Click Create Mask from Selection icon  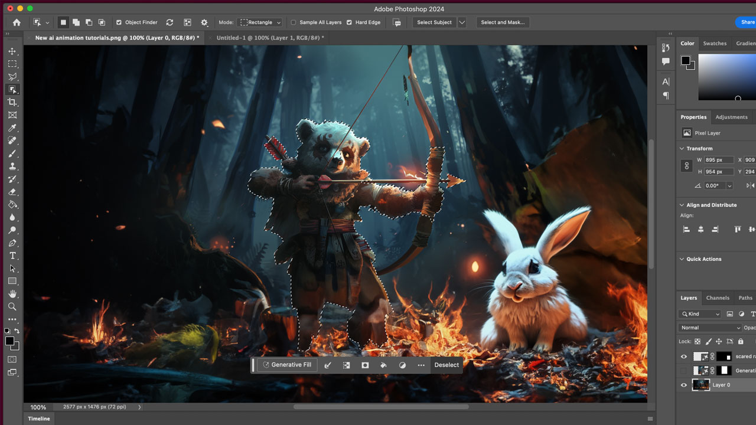[365, 365]
